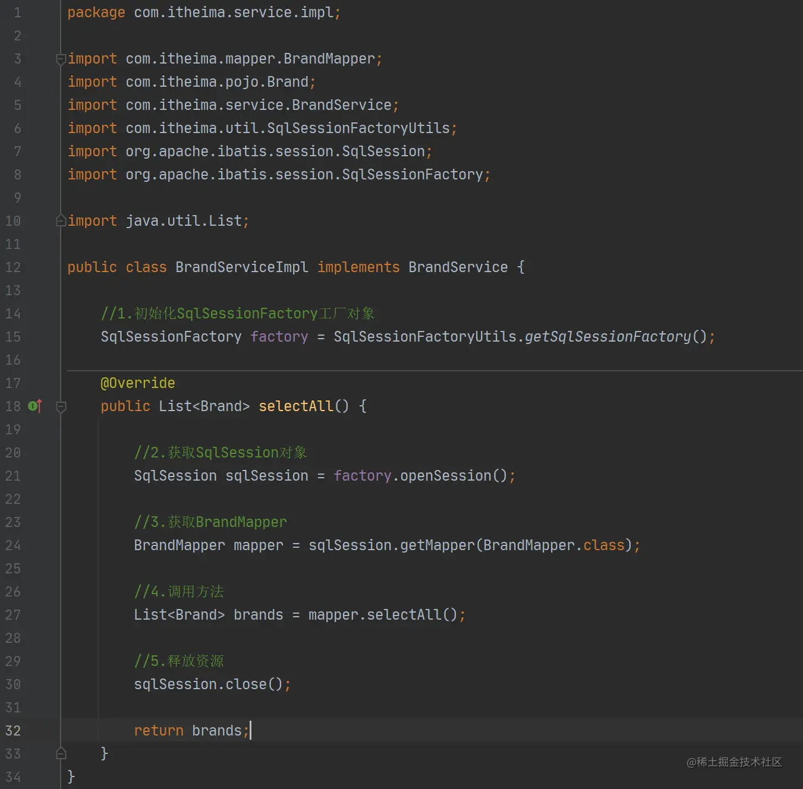The width and height of the screenshot is (803, 789).
Task: Click the '//5.释放资源' comment
Action: [x=179, y=661]
